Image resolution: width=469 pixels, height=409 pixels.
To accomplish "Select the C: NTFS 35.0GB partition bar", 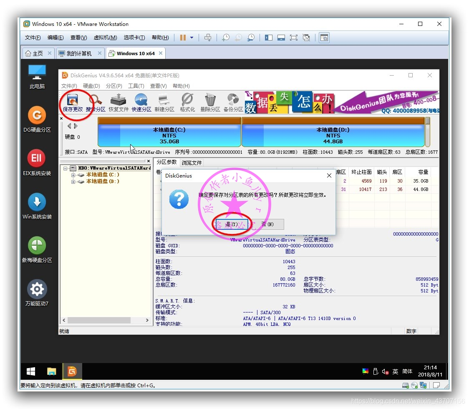I will click(169, 132).
